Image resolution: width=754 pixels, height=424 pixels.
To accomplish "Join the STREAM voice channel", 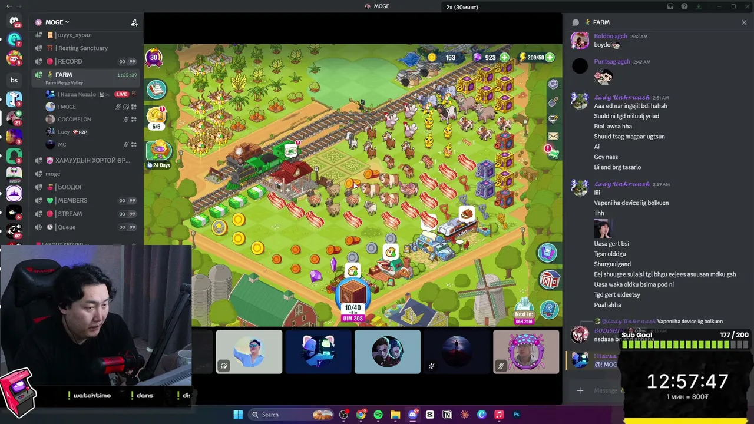I will [87, 214].
